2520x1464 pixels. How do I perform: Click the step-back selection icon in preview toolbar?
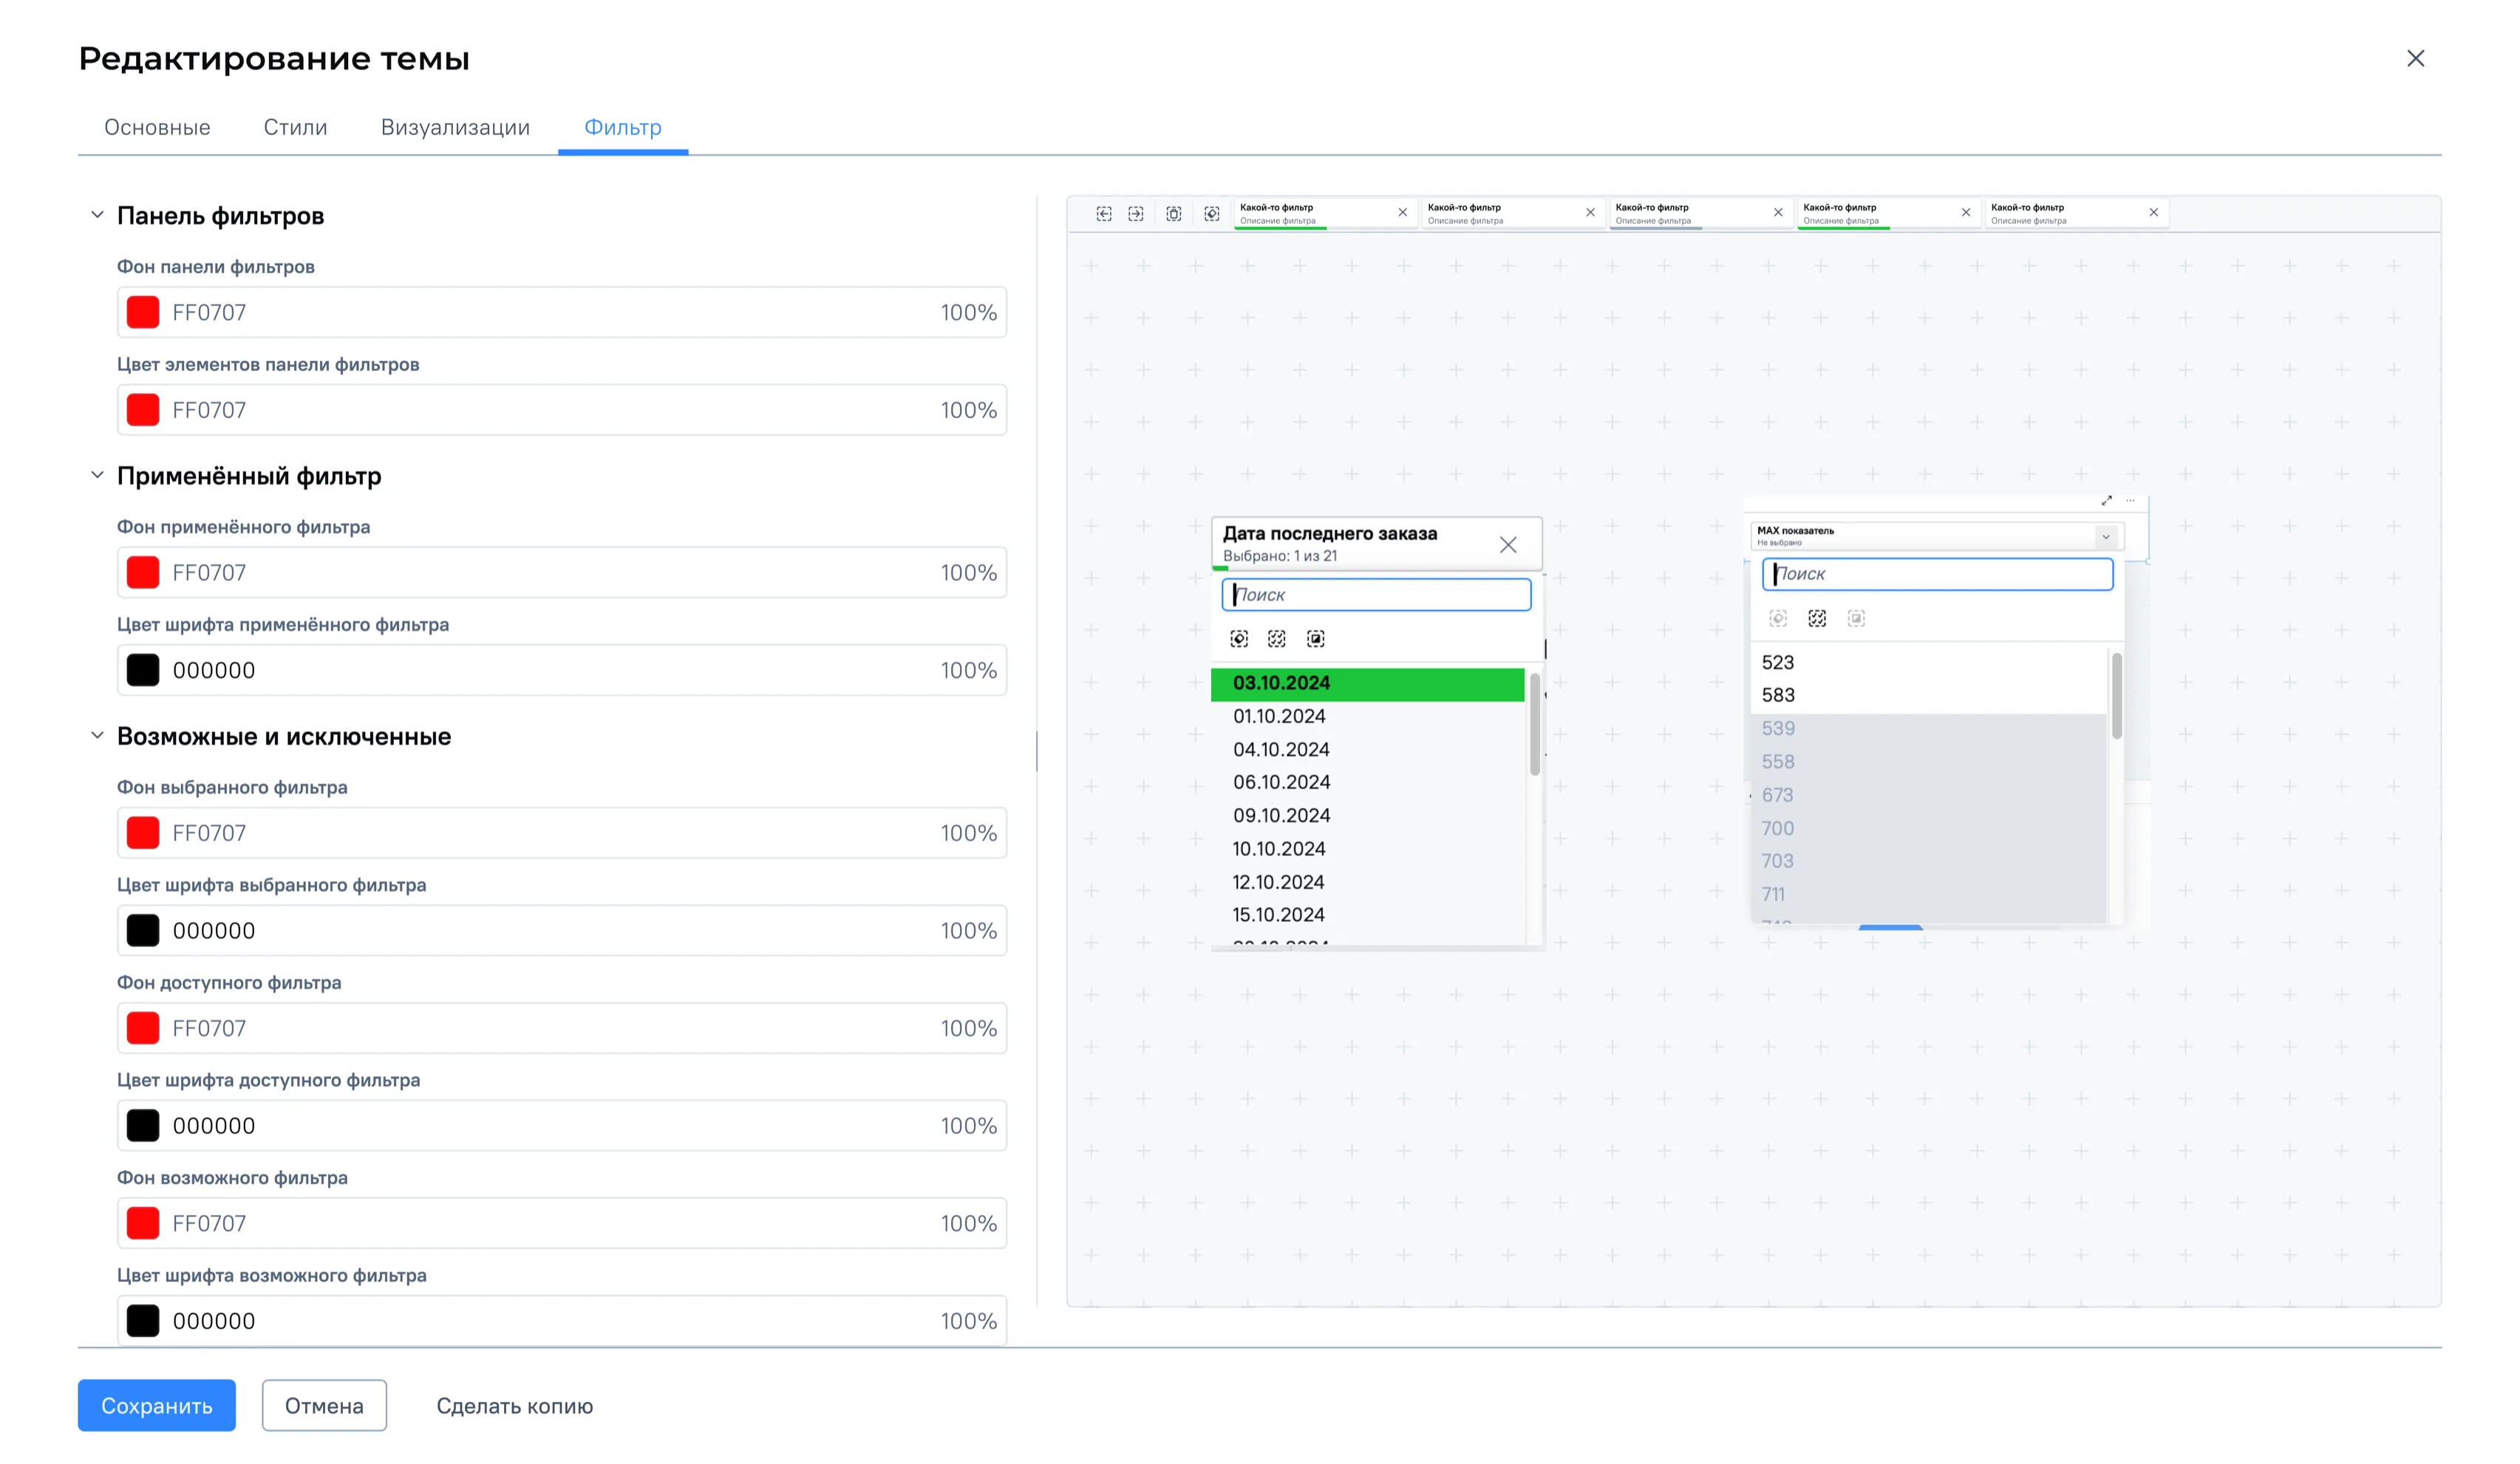[x=1104, y=214]
